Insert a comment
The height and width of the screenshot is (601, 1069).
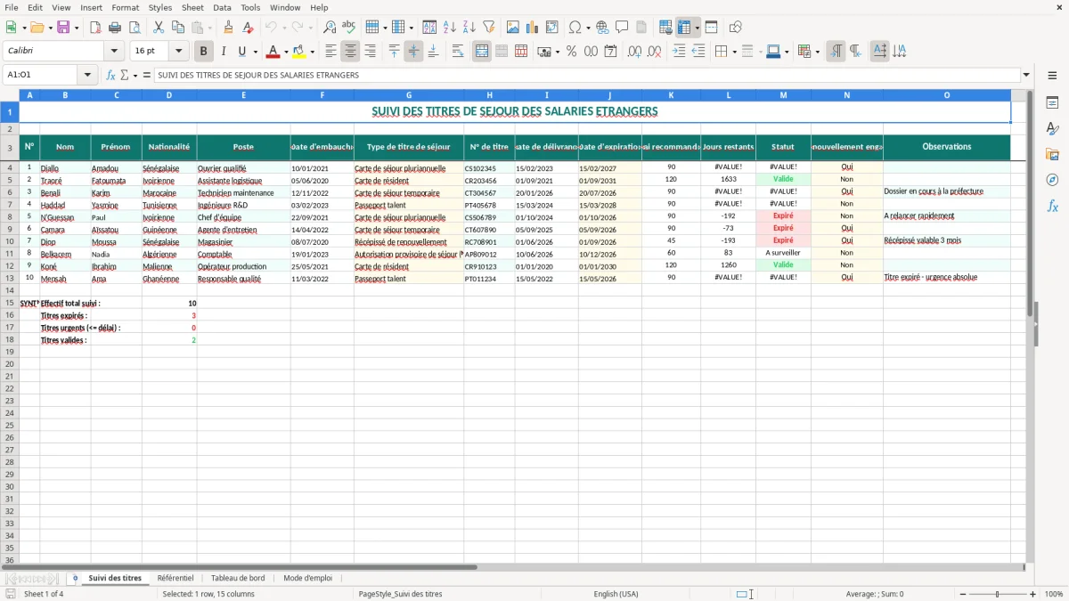coord(622,28)
